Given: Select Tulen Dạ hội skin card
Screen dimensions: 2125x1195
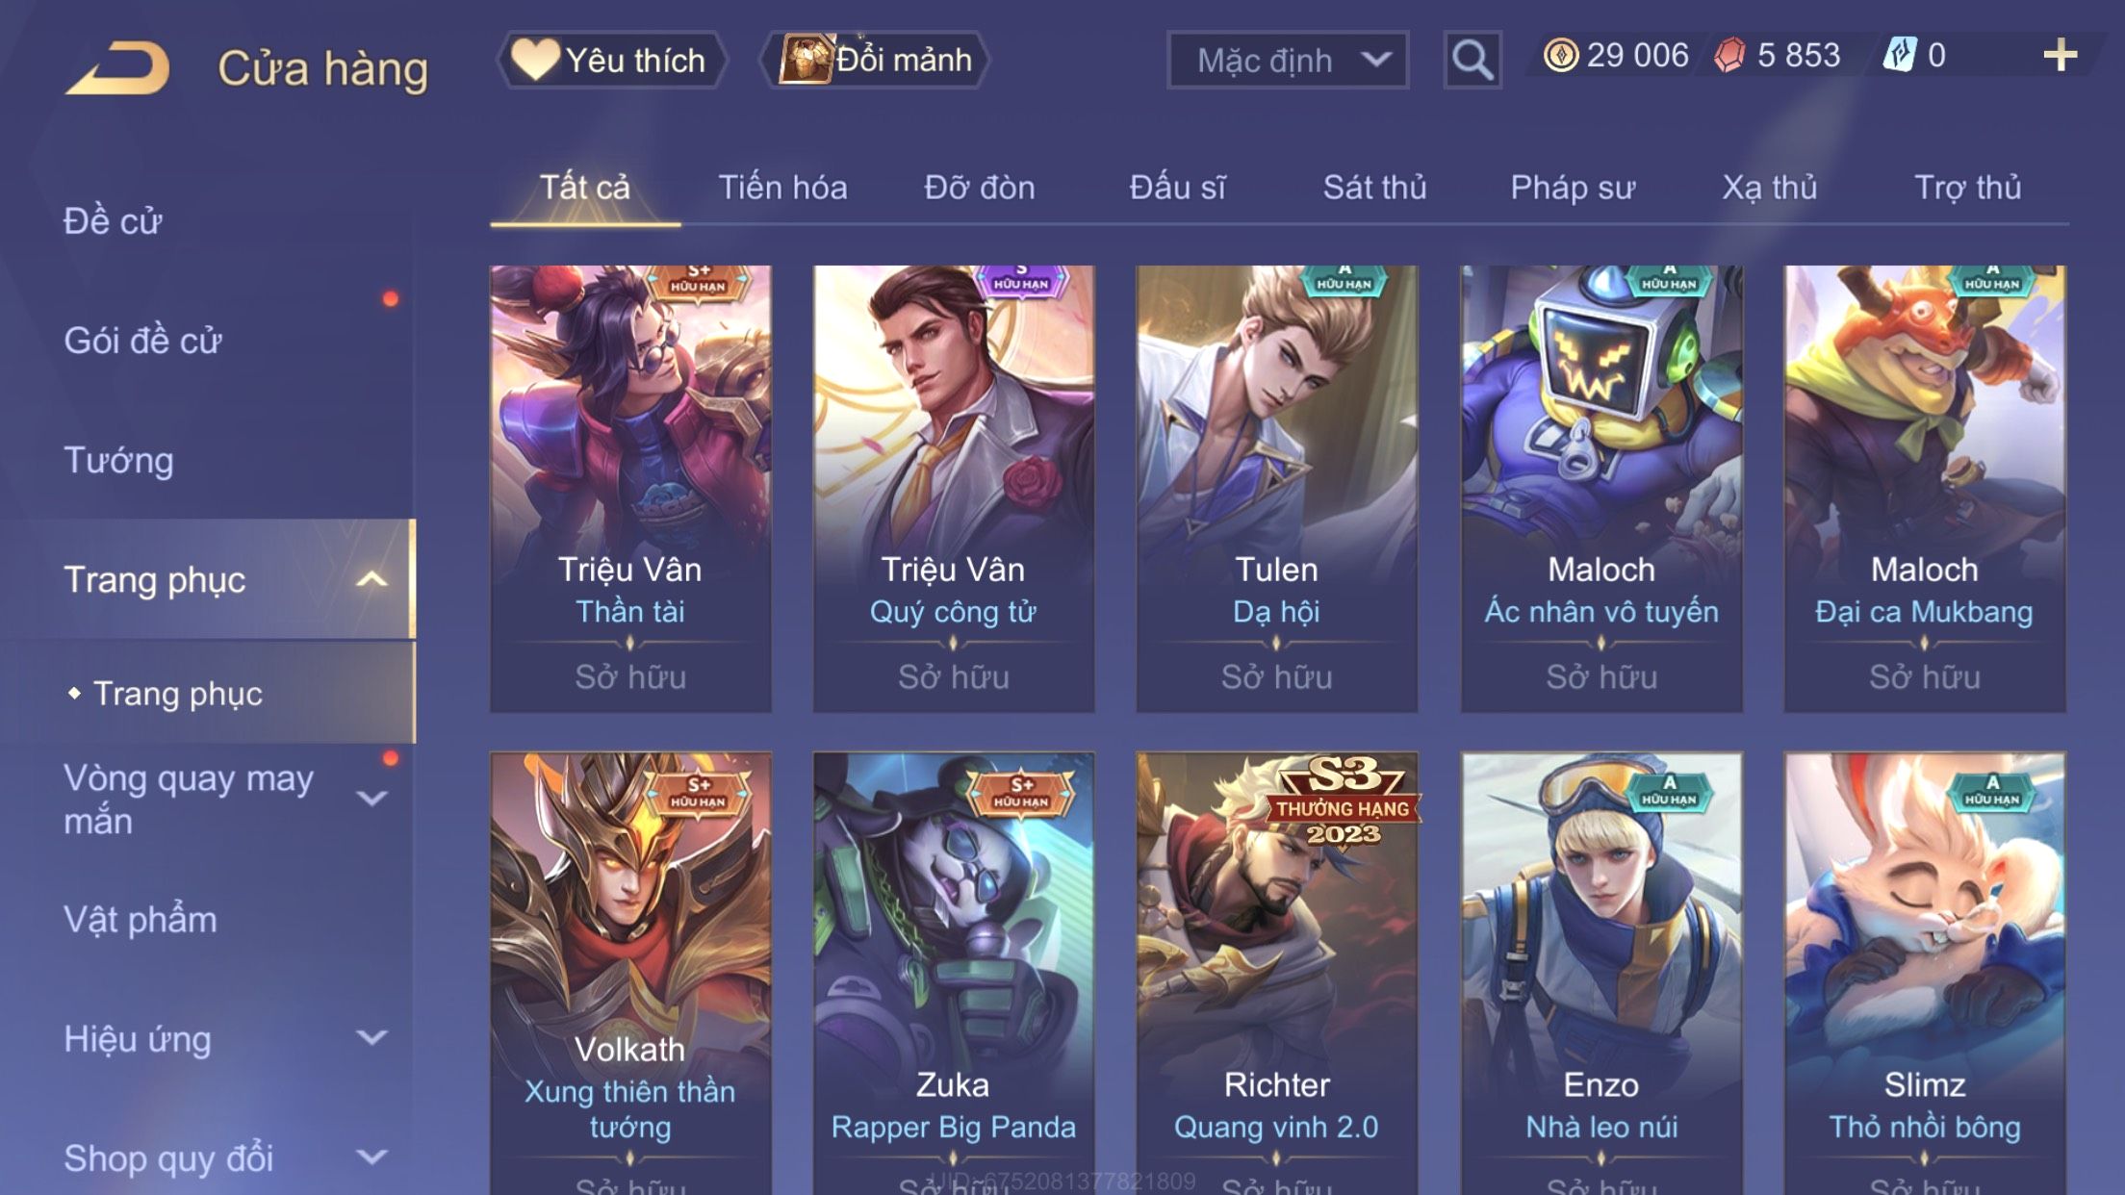Looking at the screenshot, I should point(1276,489).
